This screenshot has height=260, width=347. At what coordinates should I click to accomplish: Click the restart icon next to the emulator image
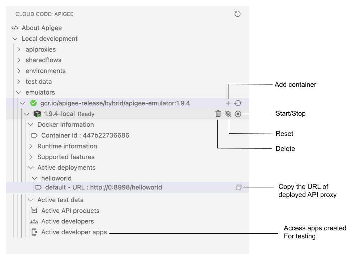point(238,103)
